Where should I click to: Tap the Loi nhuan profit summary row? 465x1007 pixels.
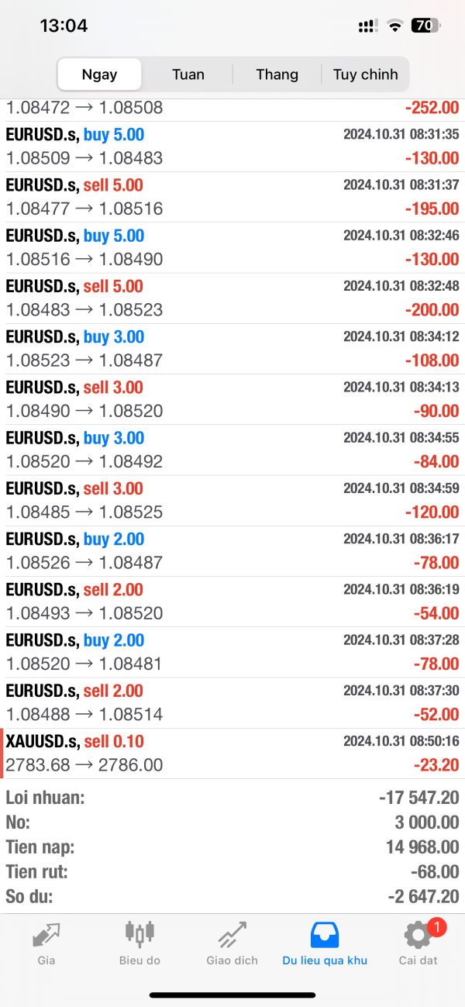[x=232, y=798]
